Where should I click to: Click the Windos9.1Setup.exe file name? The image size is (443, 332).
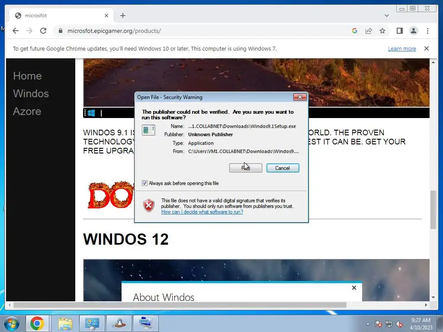242,126
